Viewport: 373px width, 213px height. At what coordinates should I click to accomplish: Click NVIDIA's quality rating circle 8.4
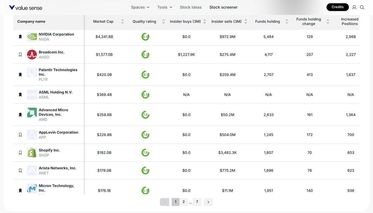click(145, 37)
